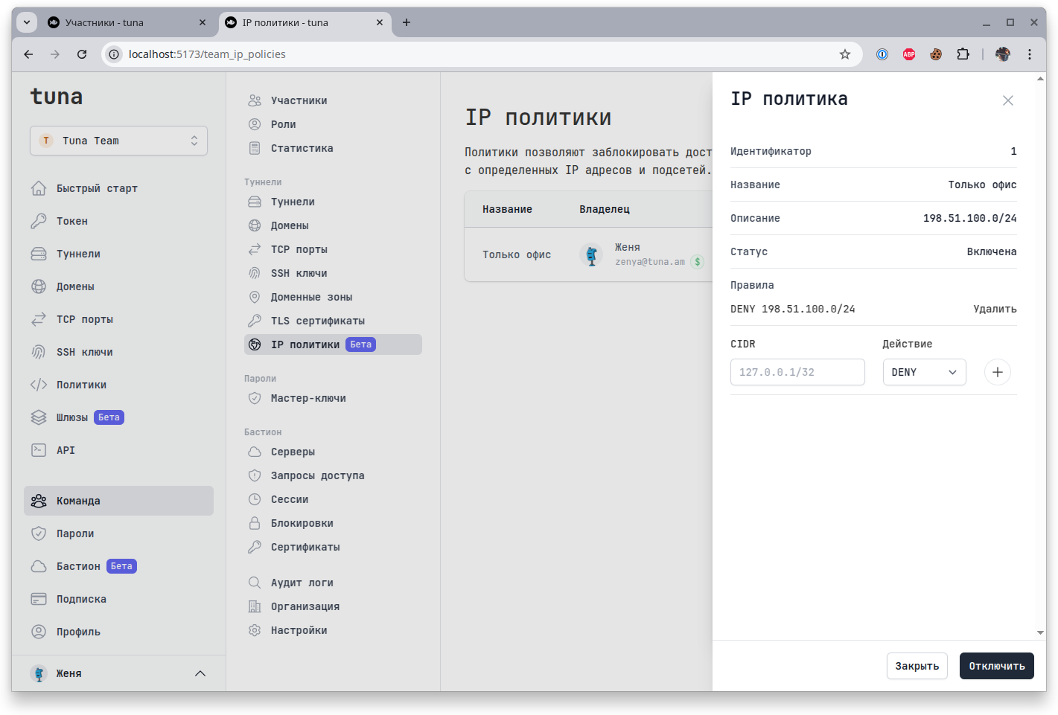Open the API section via its icon
This screenshot has height=715, width=1058.
(39, 449)
